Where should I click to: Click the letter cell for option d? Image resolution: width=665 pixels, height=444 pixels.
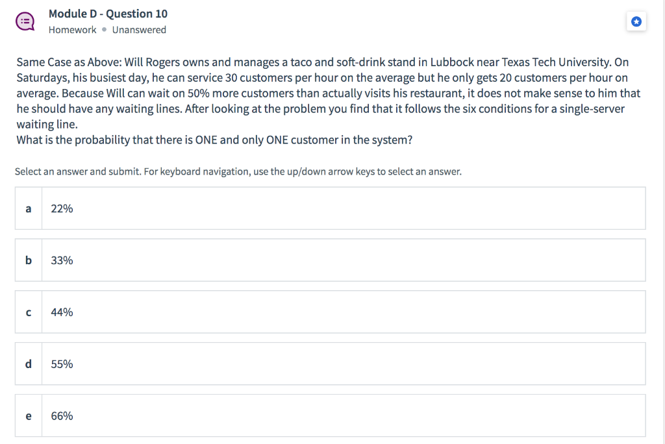click(28, 364)
